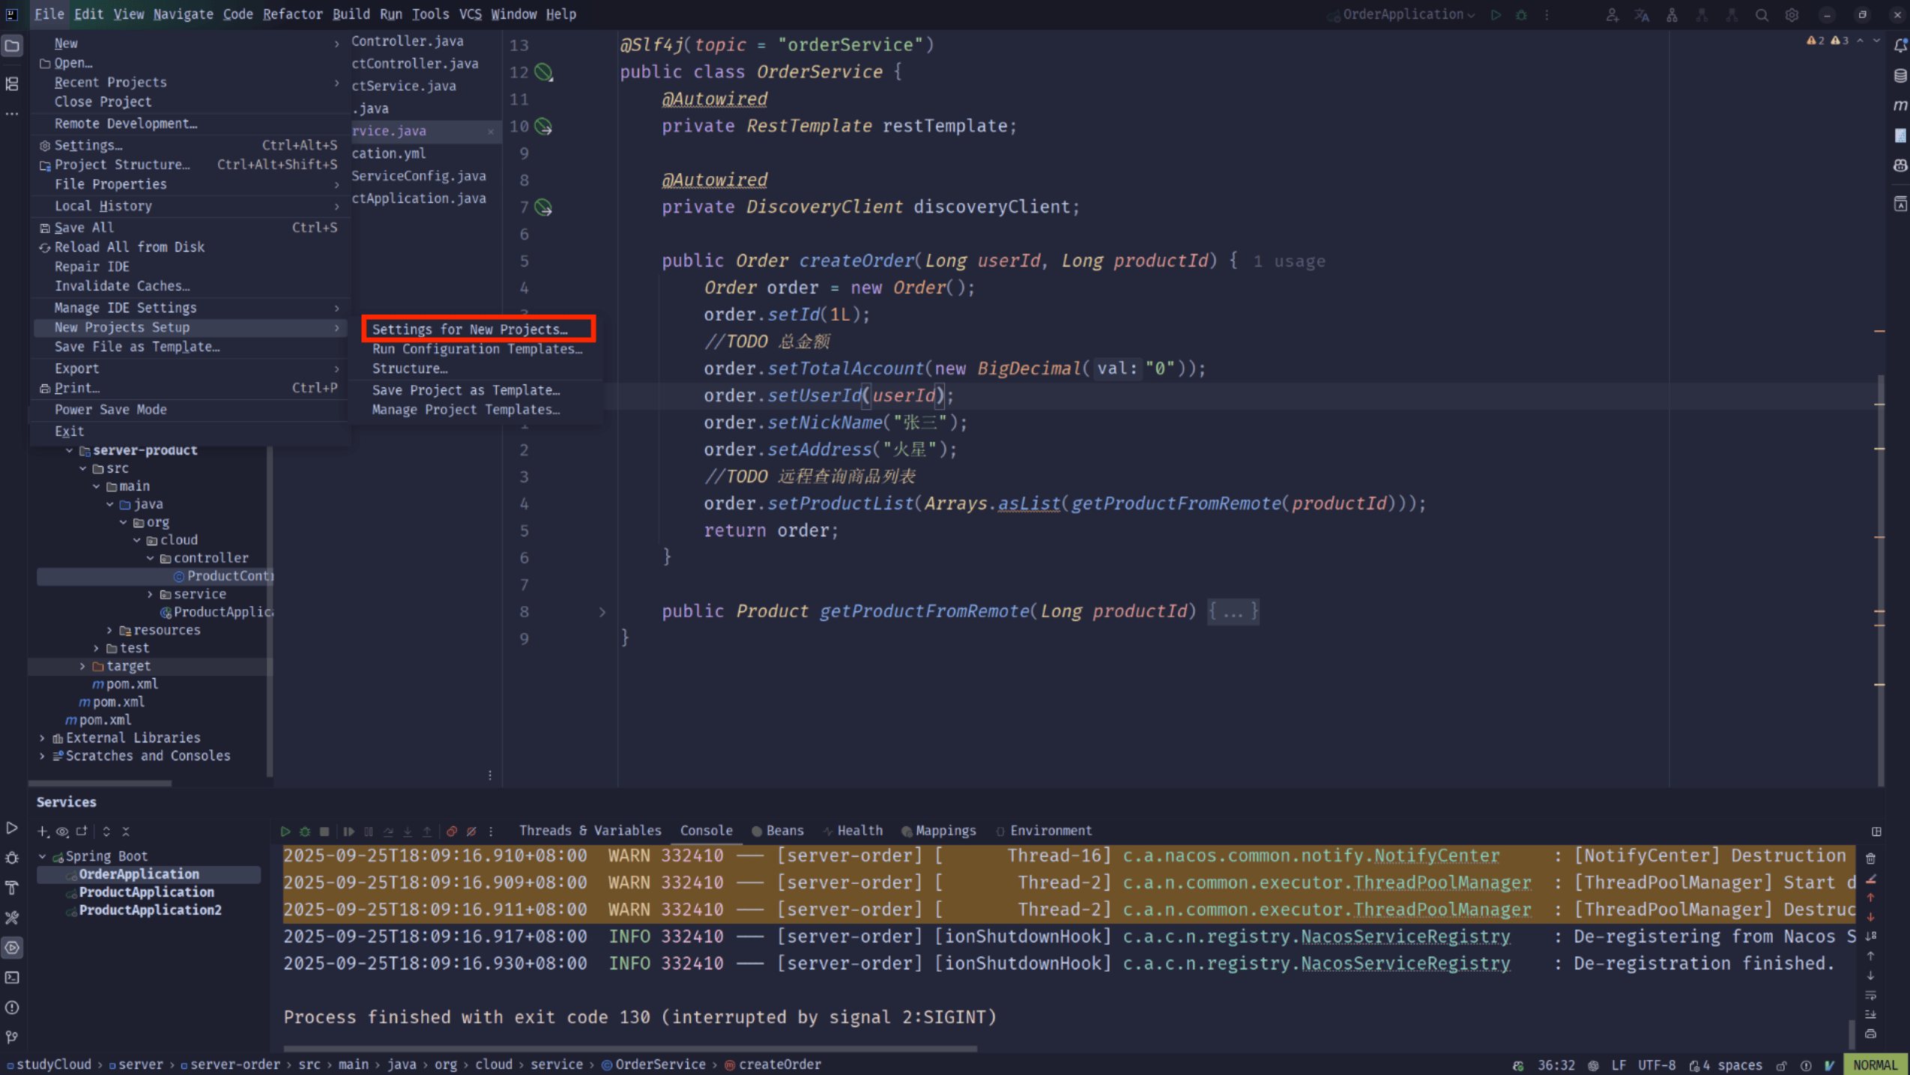Image resolution: width=1910 pixels, height=1075 pixels.
Task: Click the green Debug bug icon in Services toolbar
Action: click(x=305, y=832)
